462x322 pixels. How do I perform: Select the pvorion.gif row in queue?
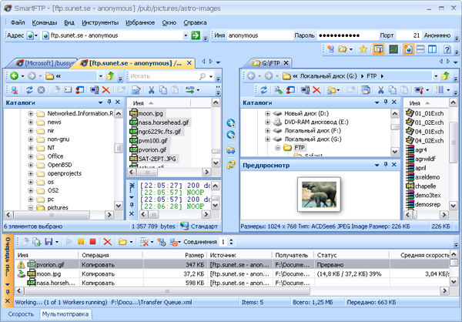(233, 264)
